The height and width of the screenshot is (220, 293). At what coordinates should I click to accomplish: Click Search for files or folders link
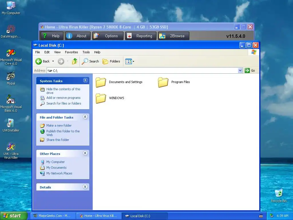[x=64, y=103]
